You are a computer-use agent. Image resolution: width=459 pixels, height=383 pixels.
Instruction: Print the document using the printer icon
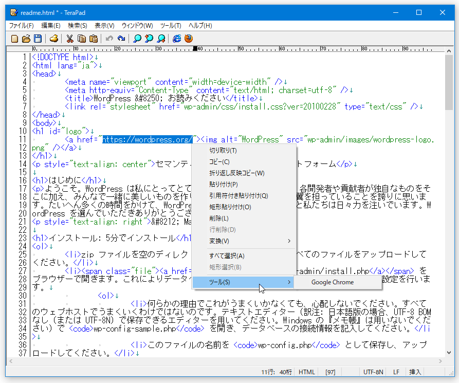[54, 39]
